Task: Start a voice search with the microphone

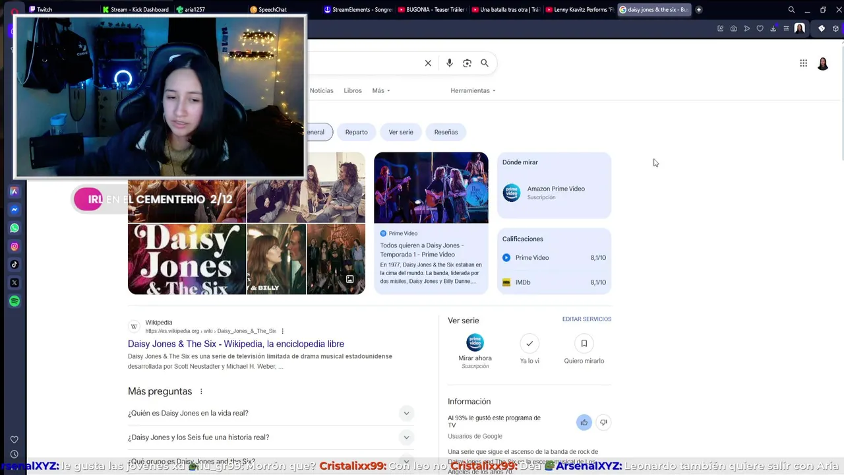Action: tap(450, 63)
